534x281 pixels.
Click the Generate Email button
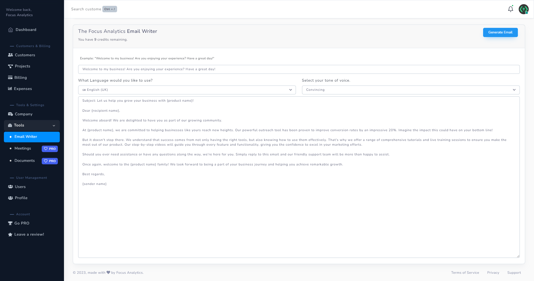[x=500, y=32]
